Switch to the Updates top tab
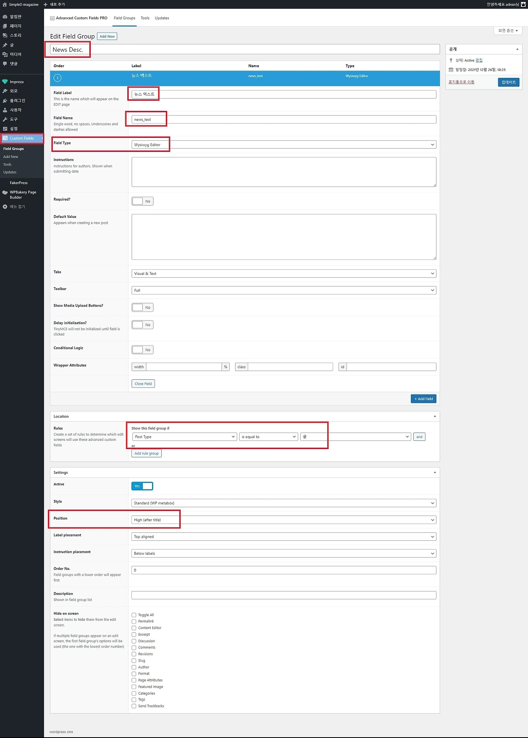 tap(162, 18)
